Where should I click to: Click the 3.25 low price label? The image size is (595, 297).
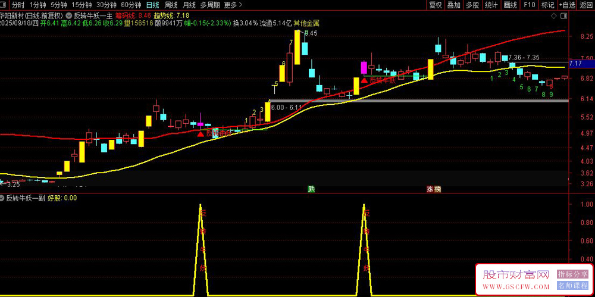pyautogui.click(x=13, y=185)
